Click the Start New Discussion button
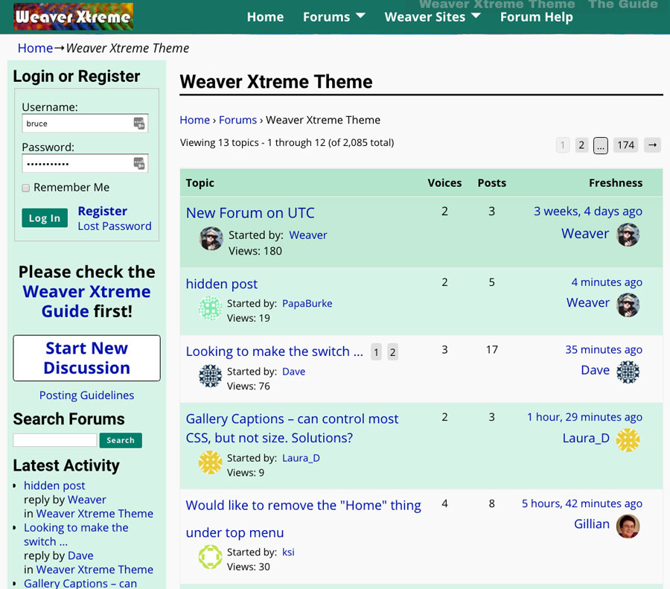Screen dimensions: 670x589 86,358
